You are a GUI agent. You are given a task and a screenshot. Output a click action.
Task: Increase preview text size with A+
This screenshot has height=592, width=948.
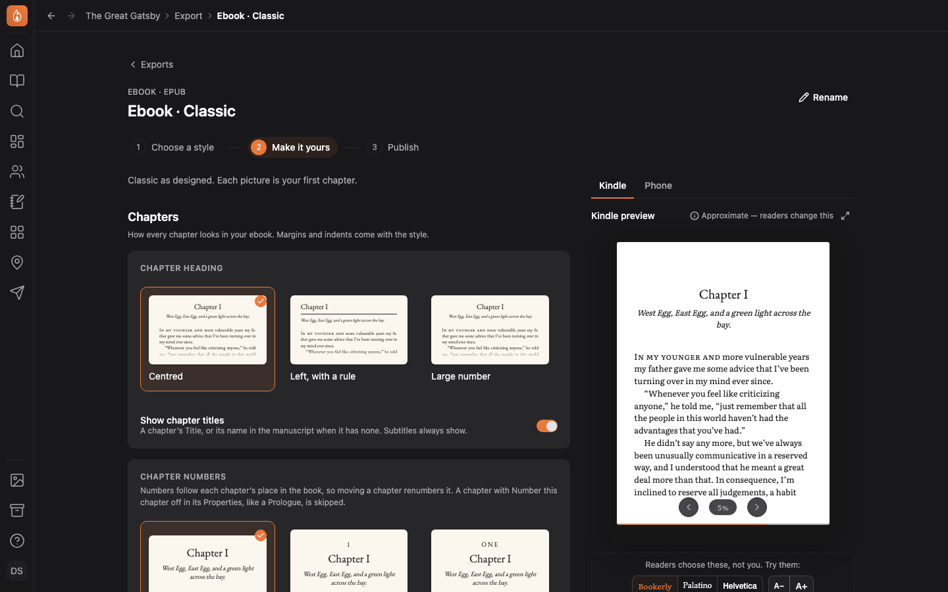(x=801, y=585)
